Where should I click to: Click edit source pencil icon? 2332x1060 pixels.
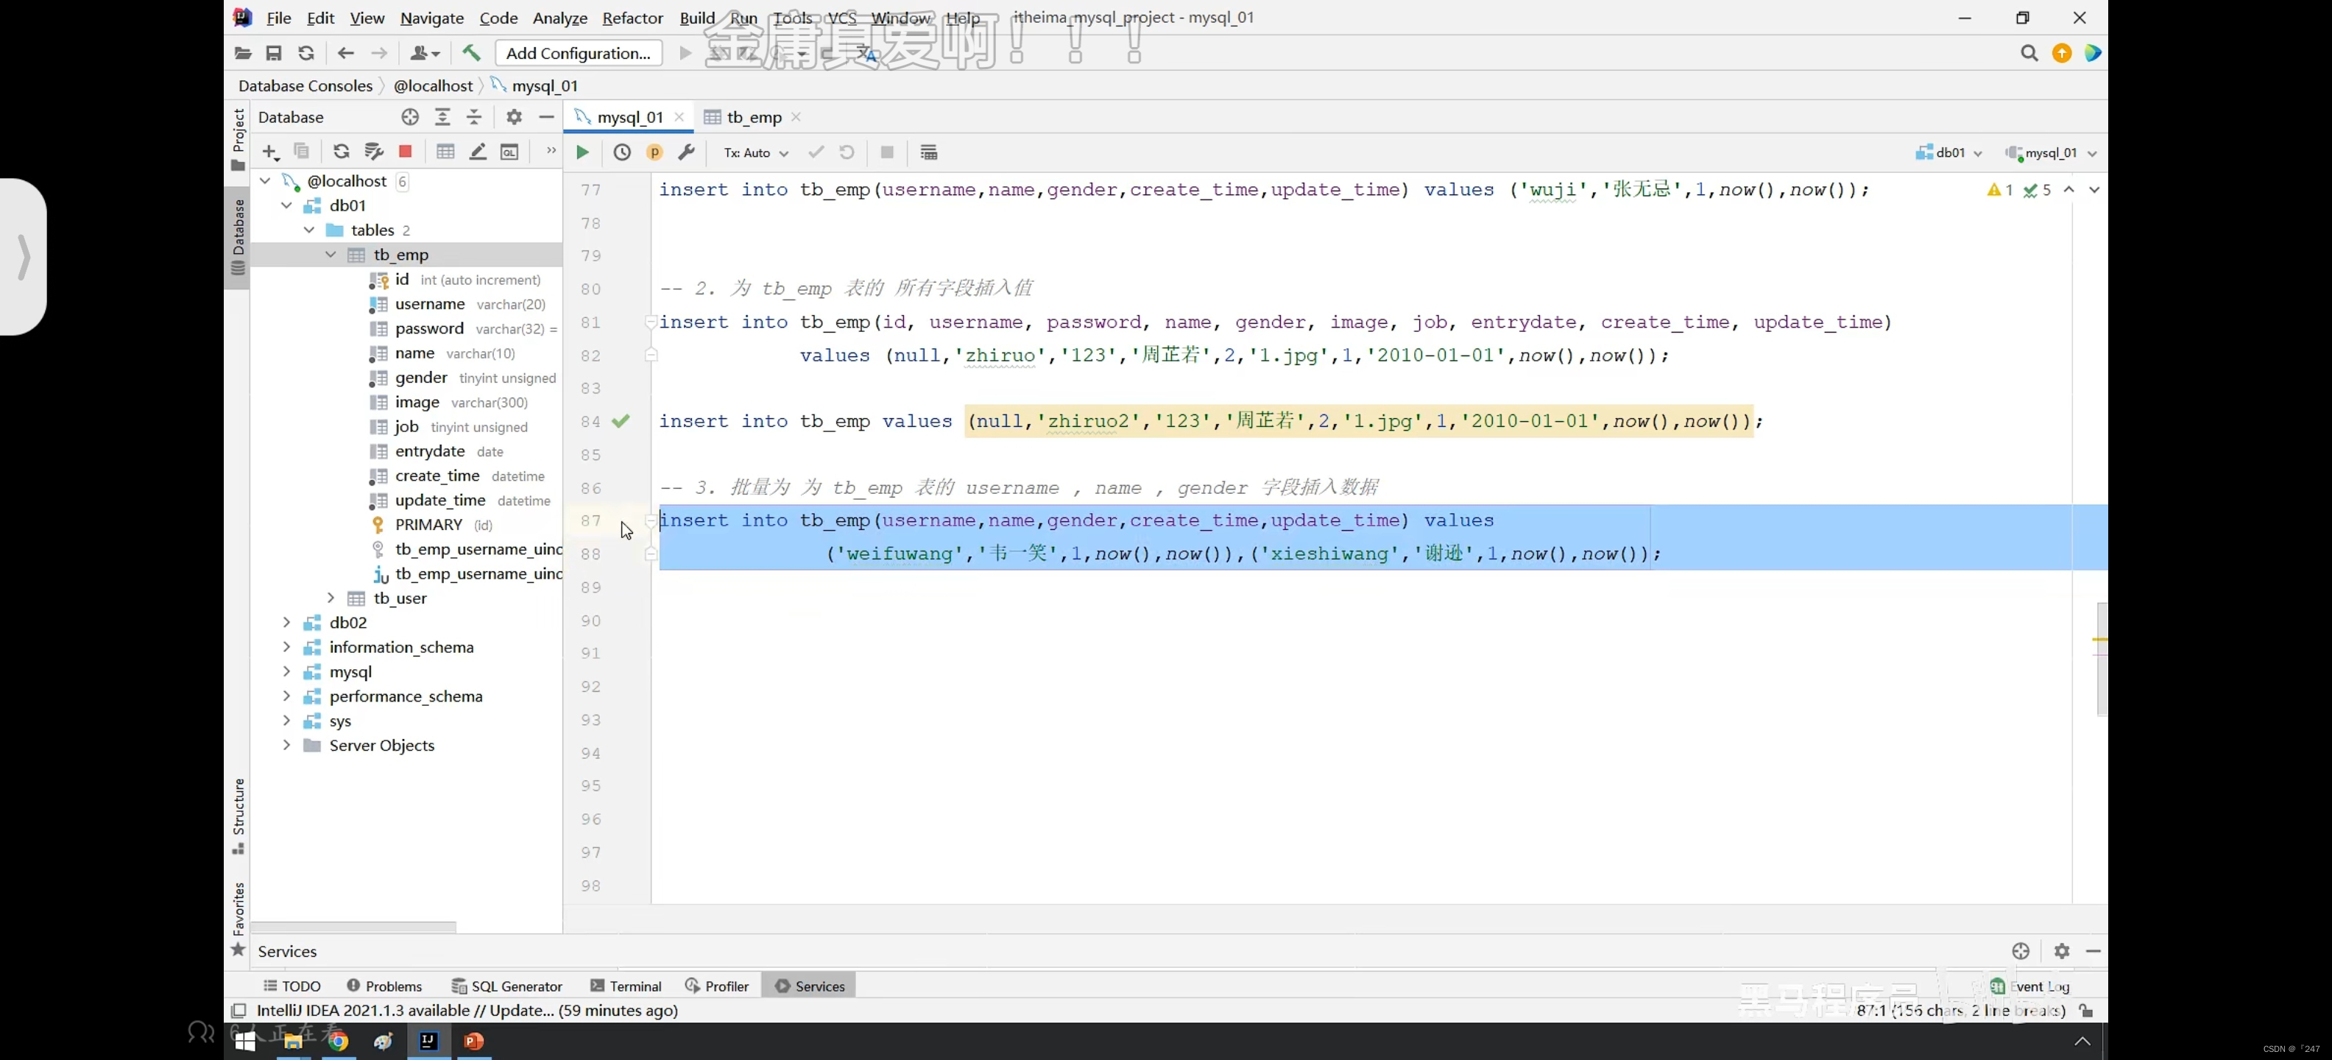point(478,151)
